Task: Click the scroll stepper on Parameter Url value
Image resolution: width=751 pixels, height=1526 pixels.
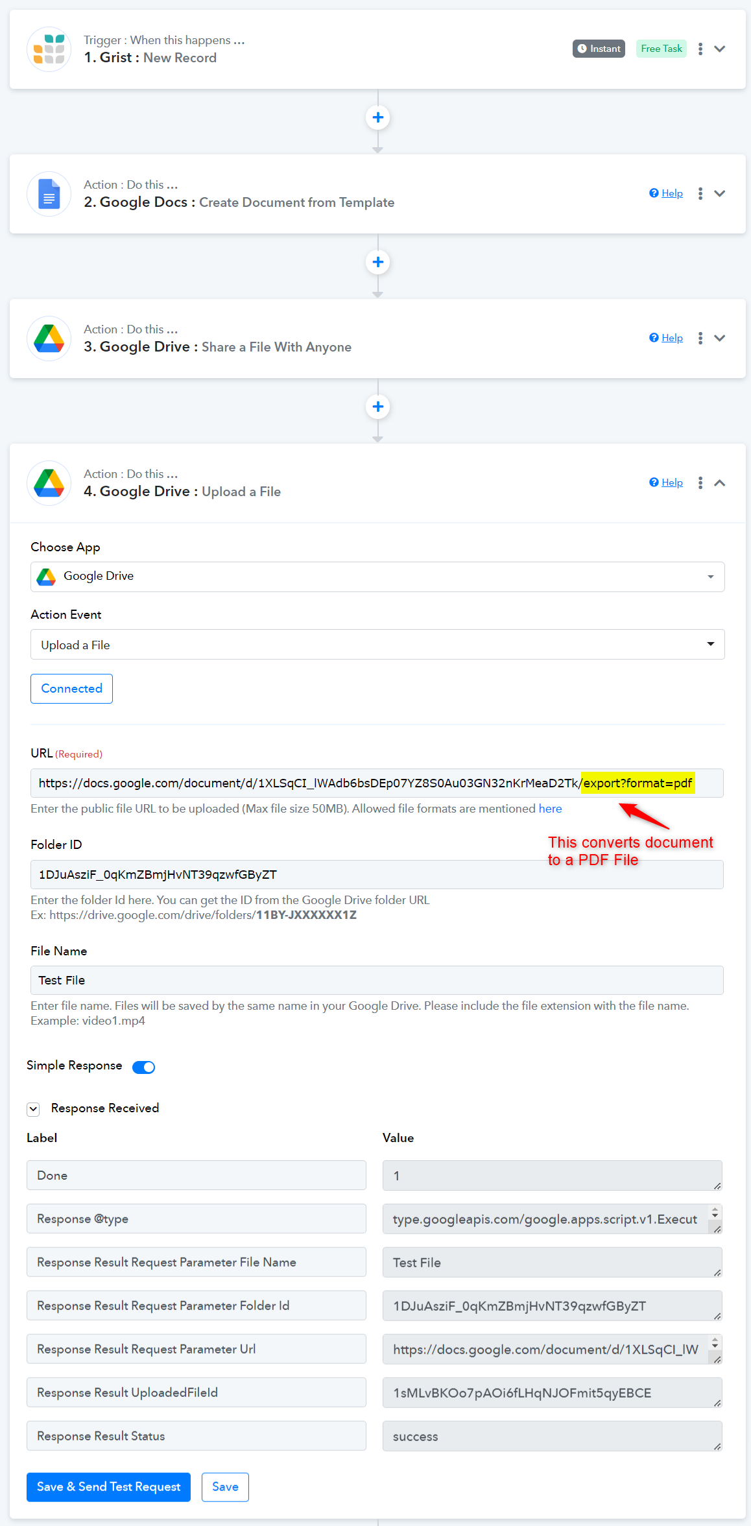Action: click(715, 1344)
